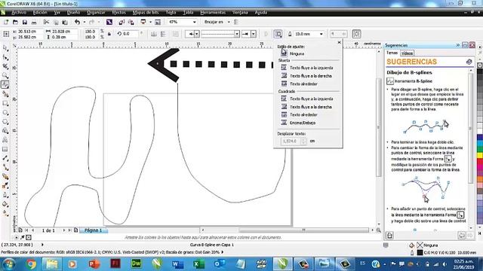
Task: Open the Edición menu
Action: pyautogui.click(x=40, y=13)
